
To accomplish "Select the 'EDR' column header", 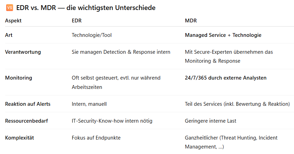I will 77,21.
